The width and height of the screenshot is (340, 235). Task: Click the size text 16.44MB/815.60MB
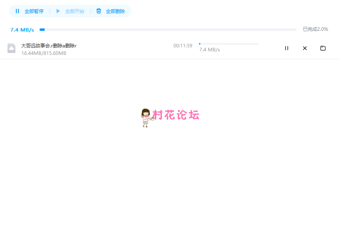[44, 53]
